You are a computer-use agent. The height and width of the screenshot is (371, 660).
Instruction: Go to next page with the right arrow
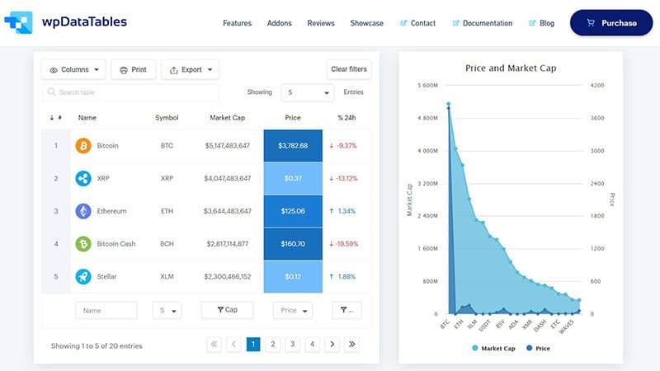click(x=332, y=345)
